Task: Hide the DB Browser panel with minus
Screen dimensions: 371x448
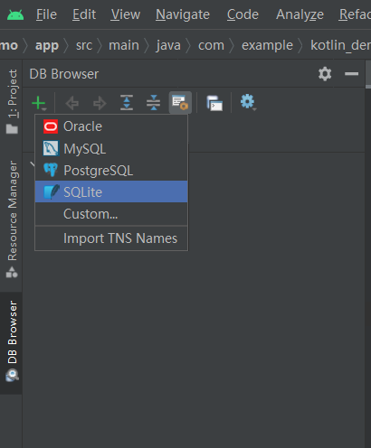Action: point(351,74)
